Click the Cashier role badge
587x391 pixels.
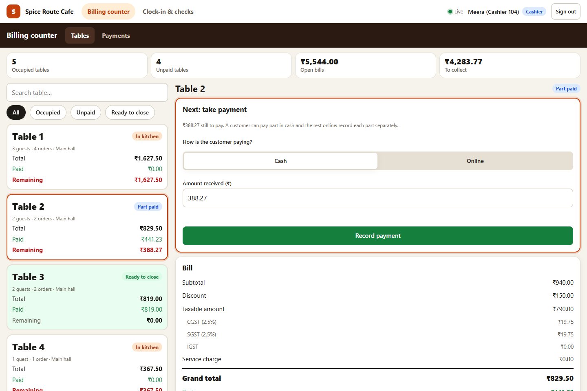pos(534,11)
